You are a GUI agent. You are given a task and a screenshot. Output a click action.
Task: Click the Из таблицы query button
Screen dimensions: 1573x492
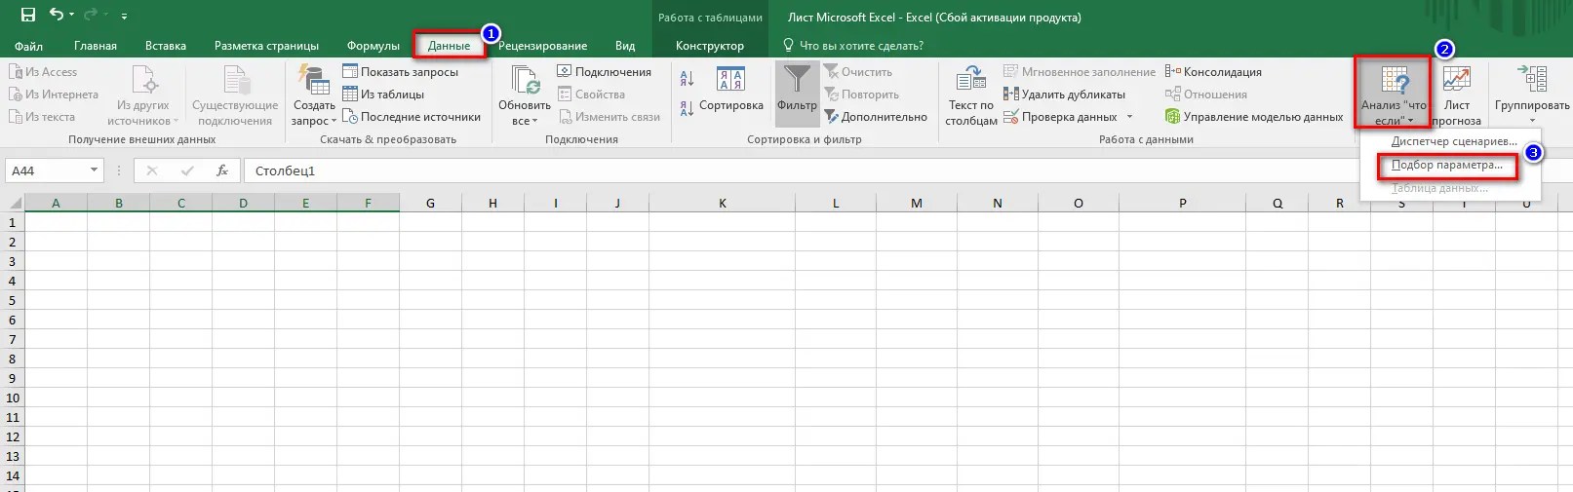tap(383, 95)
